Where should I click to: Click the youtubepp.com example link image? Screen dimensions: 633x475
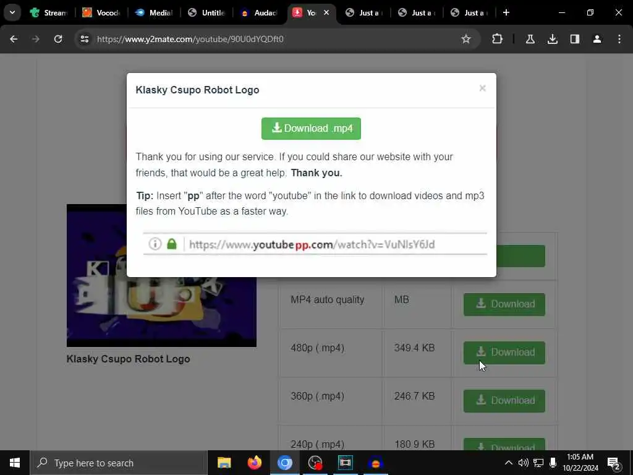[315, 244]
